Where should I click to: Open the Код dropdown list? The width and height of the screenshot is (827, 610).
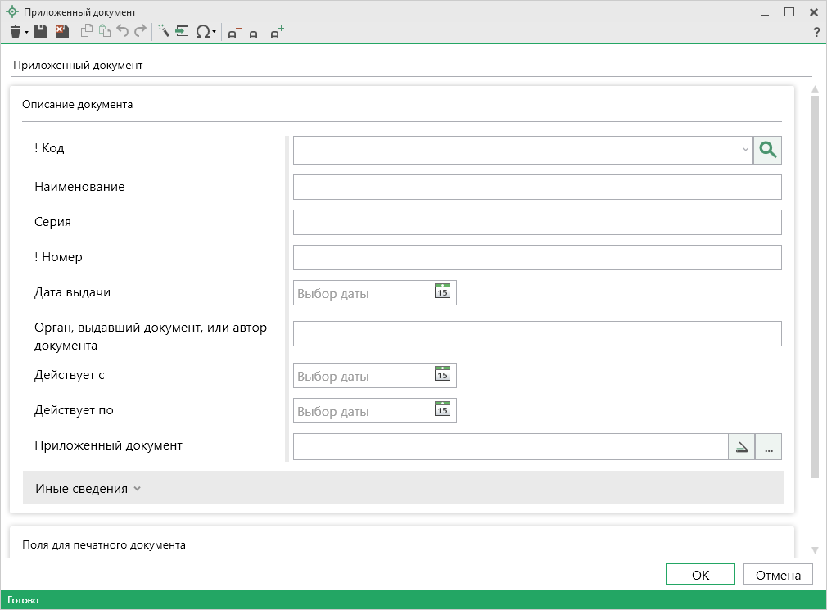click(x=745, y=150)
